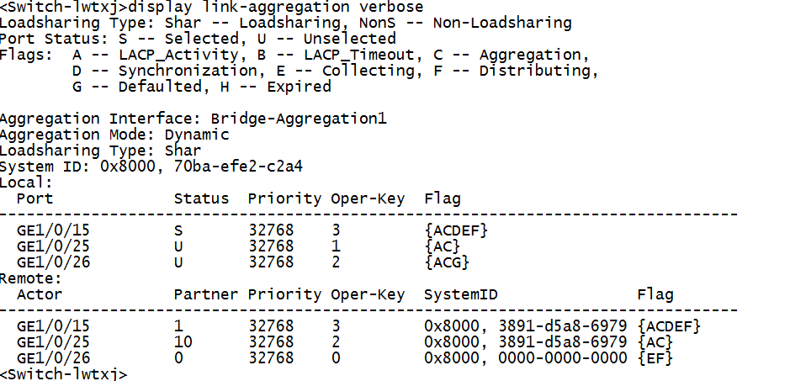The height and width of the screenshot is (381, 806).
Task: Click the Local {ACG} flag value
Action: tap(447, 262)
